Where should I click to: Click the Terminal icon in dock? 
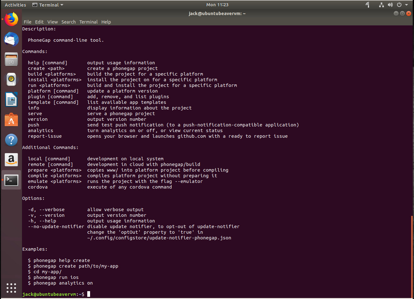(x=11, y=180)
